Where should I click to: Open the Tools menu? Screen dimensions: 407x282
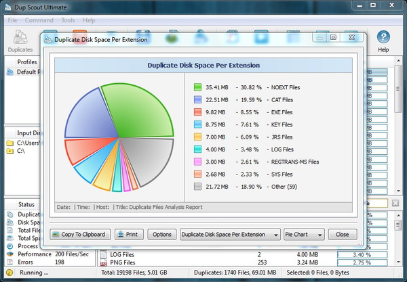68,20
